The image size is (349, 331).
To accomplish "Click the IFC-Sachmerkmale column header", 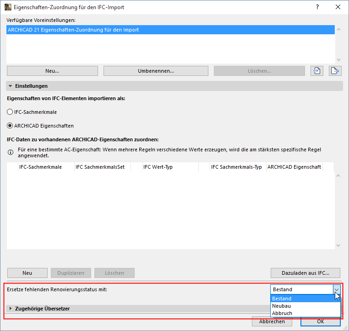I will point(46,167).
